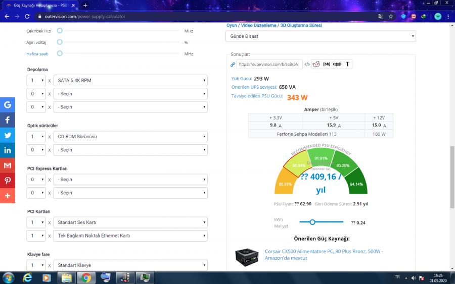Expand the CD-ROM Sürücüsü dropdown
455x284 pixels.
click(130, 137)
